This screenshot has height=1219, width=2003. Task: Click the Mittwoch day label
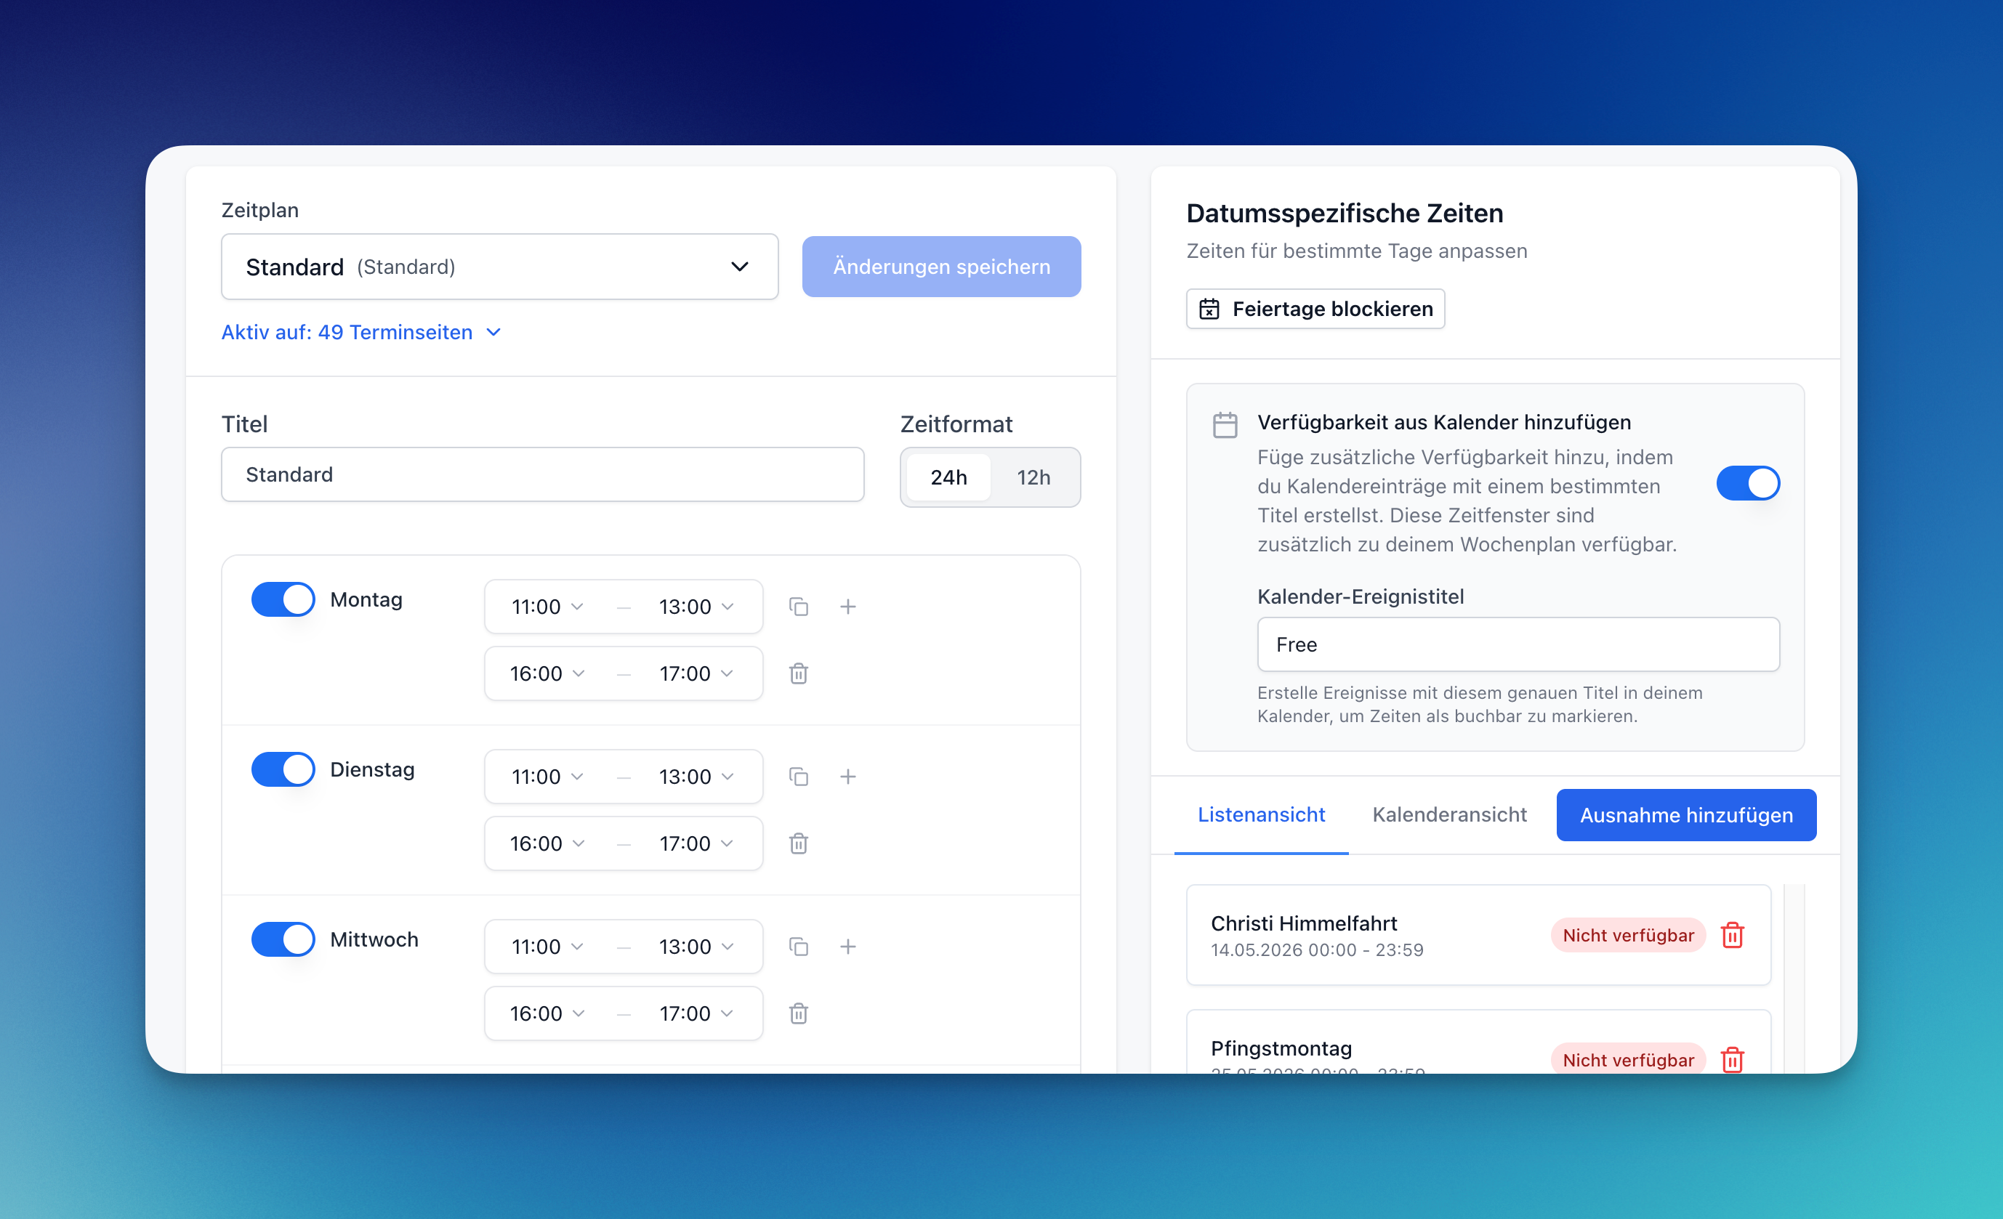pyautogui.click(x=374, y=939)
